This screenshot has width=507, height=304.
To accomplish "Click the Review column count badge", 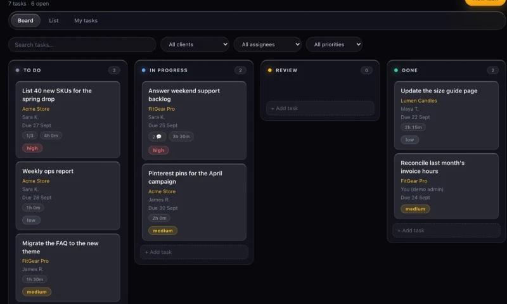I will pos(366,70).
